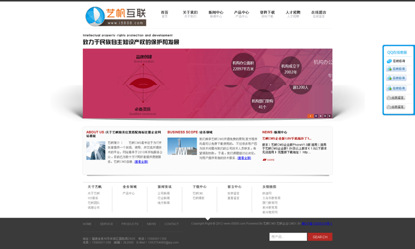This screenshot has height=249, width=415.
Task: Click HOME in footer menu
Action: (x=87, y=224)
